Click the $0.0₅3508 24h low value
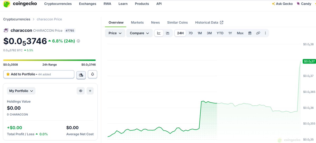 pyautogui.click(x=11, y=65)
